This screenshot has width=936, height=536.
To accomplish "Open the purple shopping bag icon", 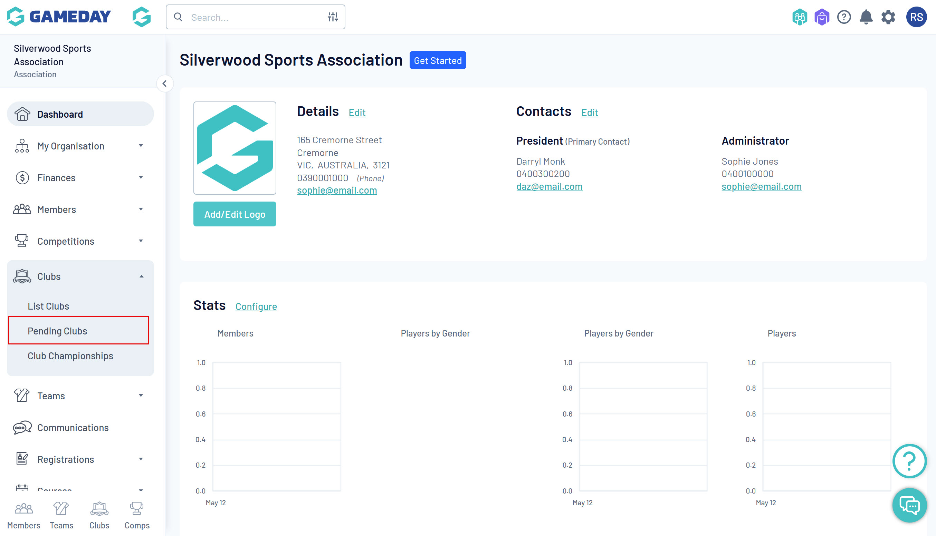I will [x=821, y=17].
